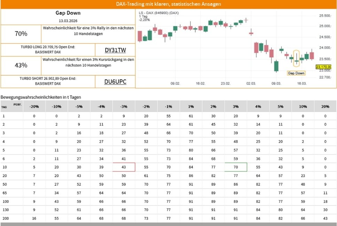
Task: Click the large 43% probability box
Action: pos(21,65)
